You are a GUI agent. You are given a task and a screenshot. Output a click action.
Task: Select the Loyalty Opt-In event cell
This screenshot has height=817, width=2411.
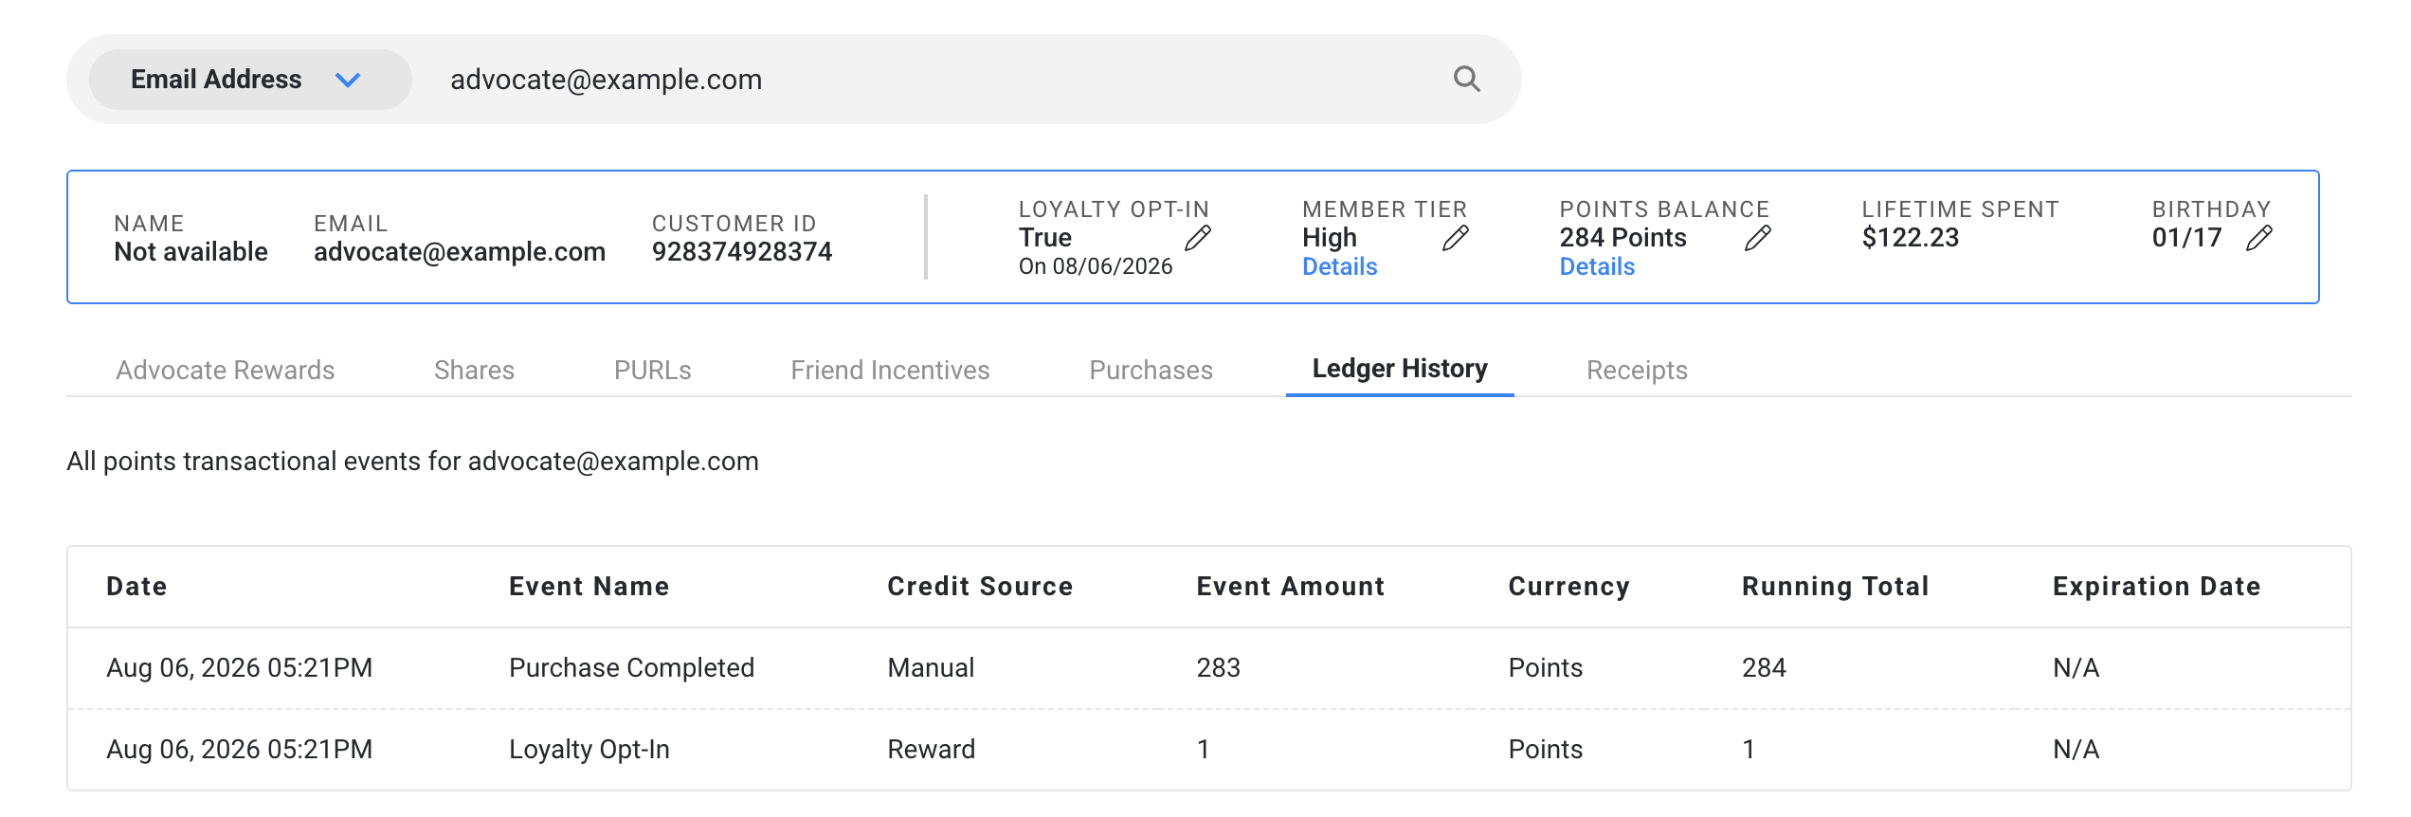click(589, 750)
